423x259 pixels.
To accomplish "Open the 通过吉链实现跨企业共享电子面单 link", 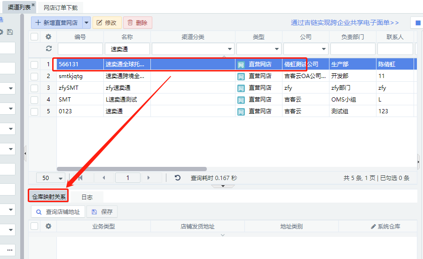I will coord(345,23).
